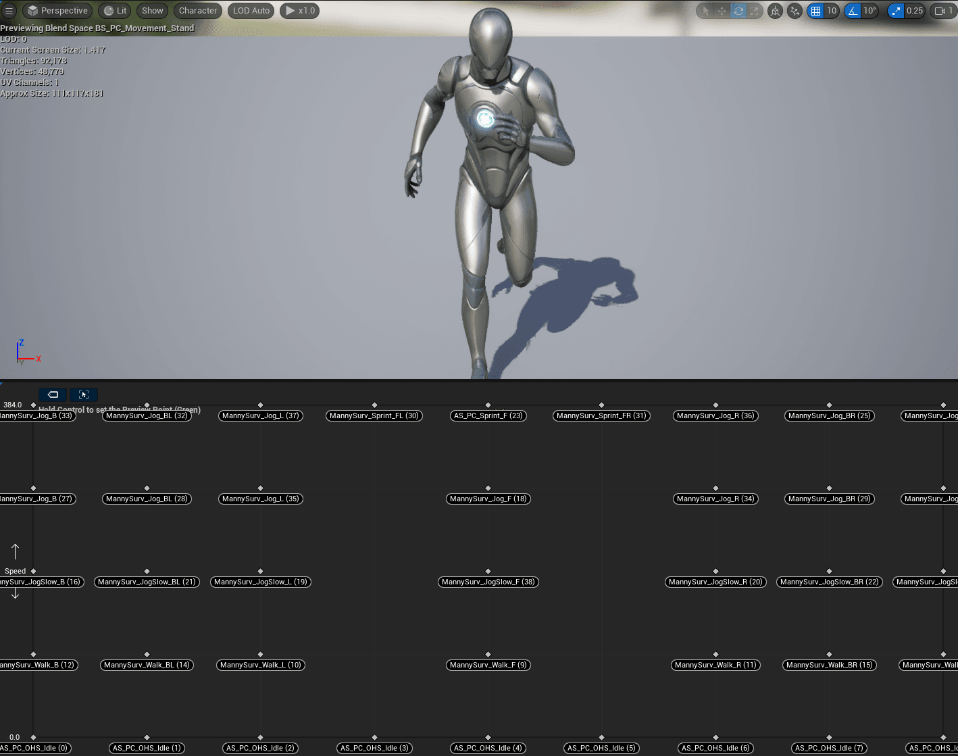
Task: Select sample AS_PC_OHS_Idle (5)
Action: pyautogui.click(x=601, y=748)
